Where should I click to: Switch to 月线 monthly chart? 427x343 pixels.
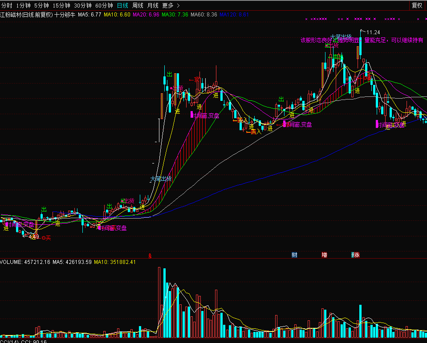(x=152, y=5)
